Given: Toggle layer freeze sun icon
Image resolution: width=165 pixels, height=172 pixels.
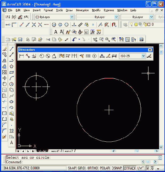Looking at the screenshot, I should 136,24.
